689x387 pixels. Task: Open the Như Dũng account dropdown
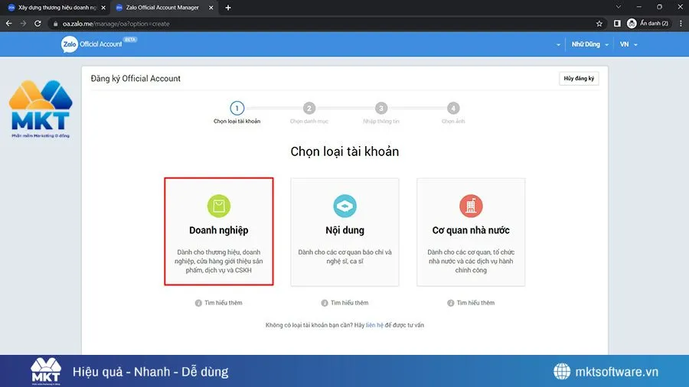pos(589,44)
